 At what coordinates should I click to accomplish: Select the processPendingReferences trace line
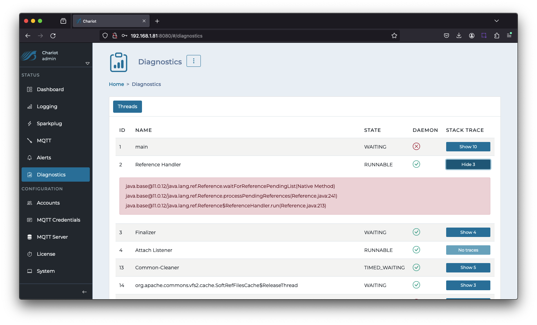(x=231, y=196)
